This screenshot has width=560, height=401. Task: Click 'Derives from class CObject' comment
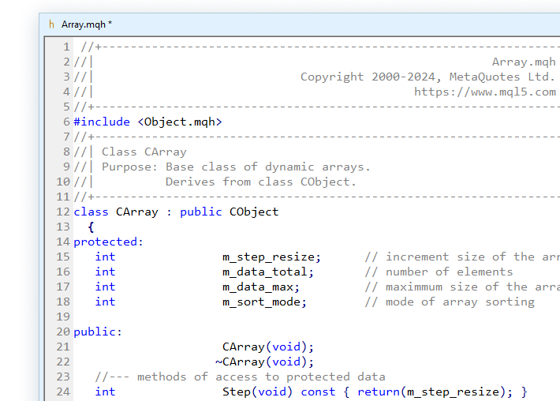pyautogui.click(x=261, y=182)
